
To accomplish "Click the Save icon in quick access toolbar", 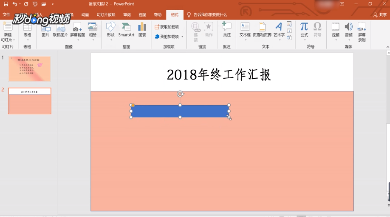I will [6, 4].
